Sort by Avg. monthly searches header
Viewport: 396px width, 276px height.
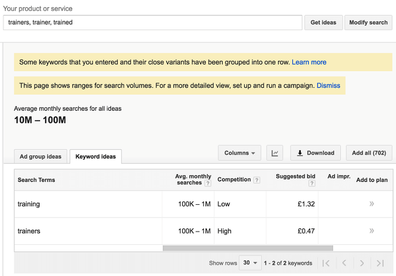pyautogui.click(x=193, y=179)
